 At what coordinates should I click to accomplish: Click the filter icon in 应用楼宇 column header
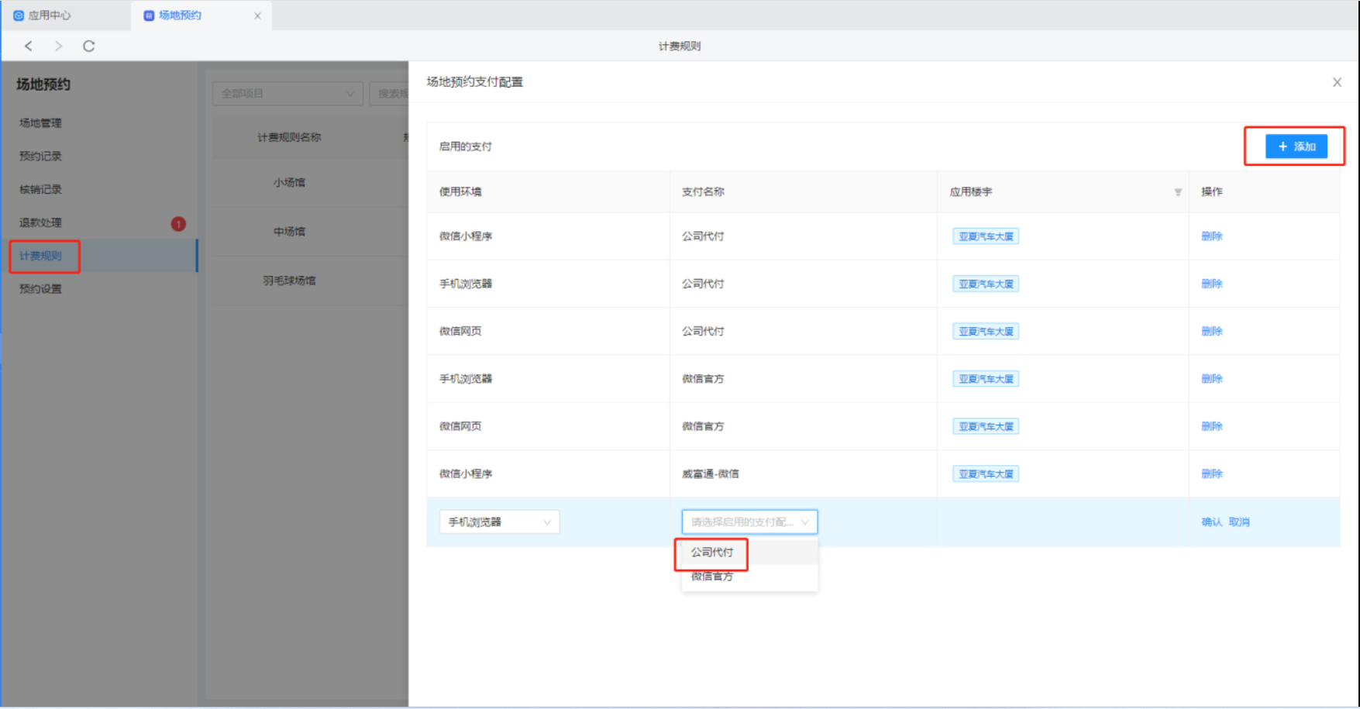[1177, 192]
